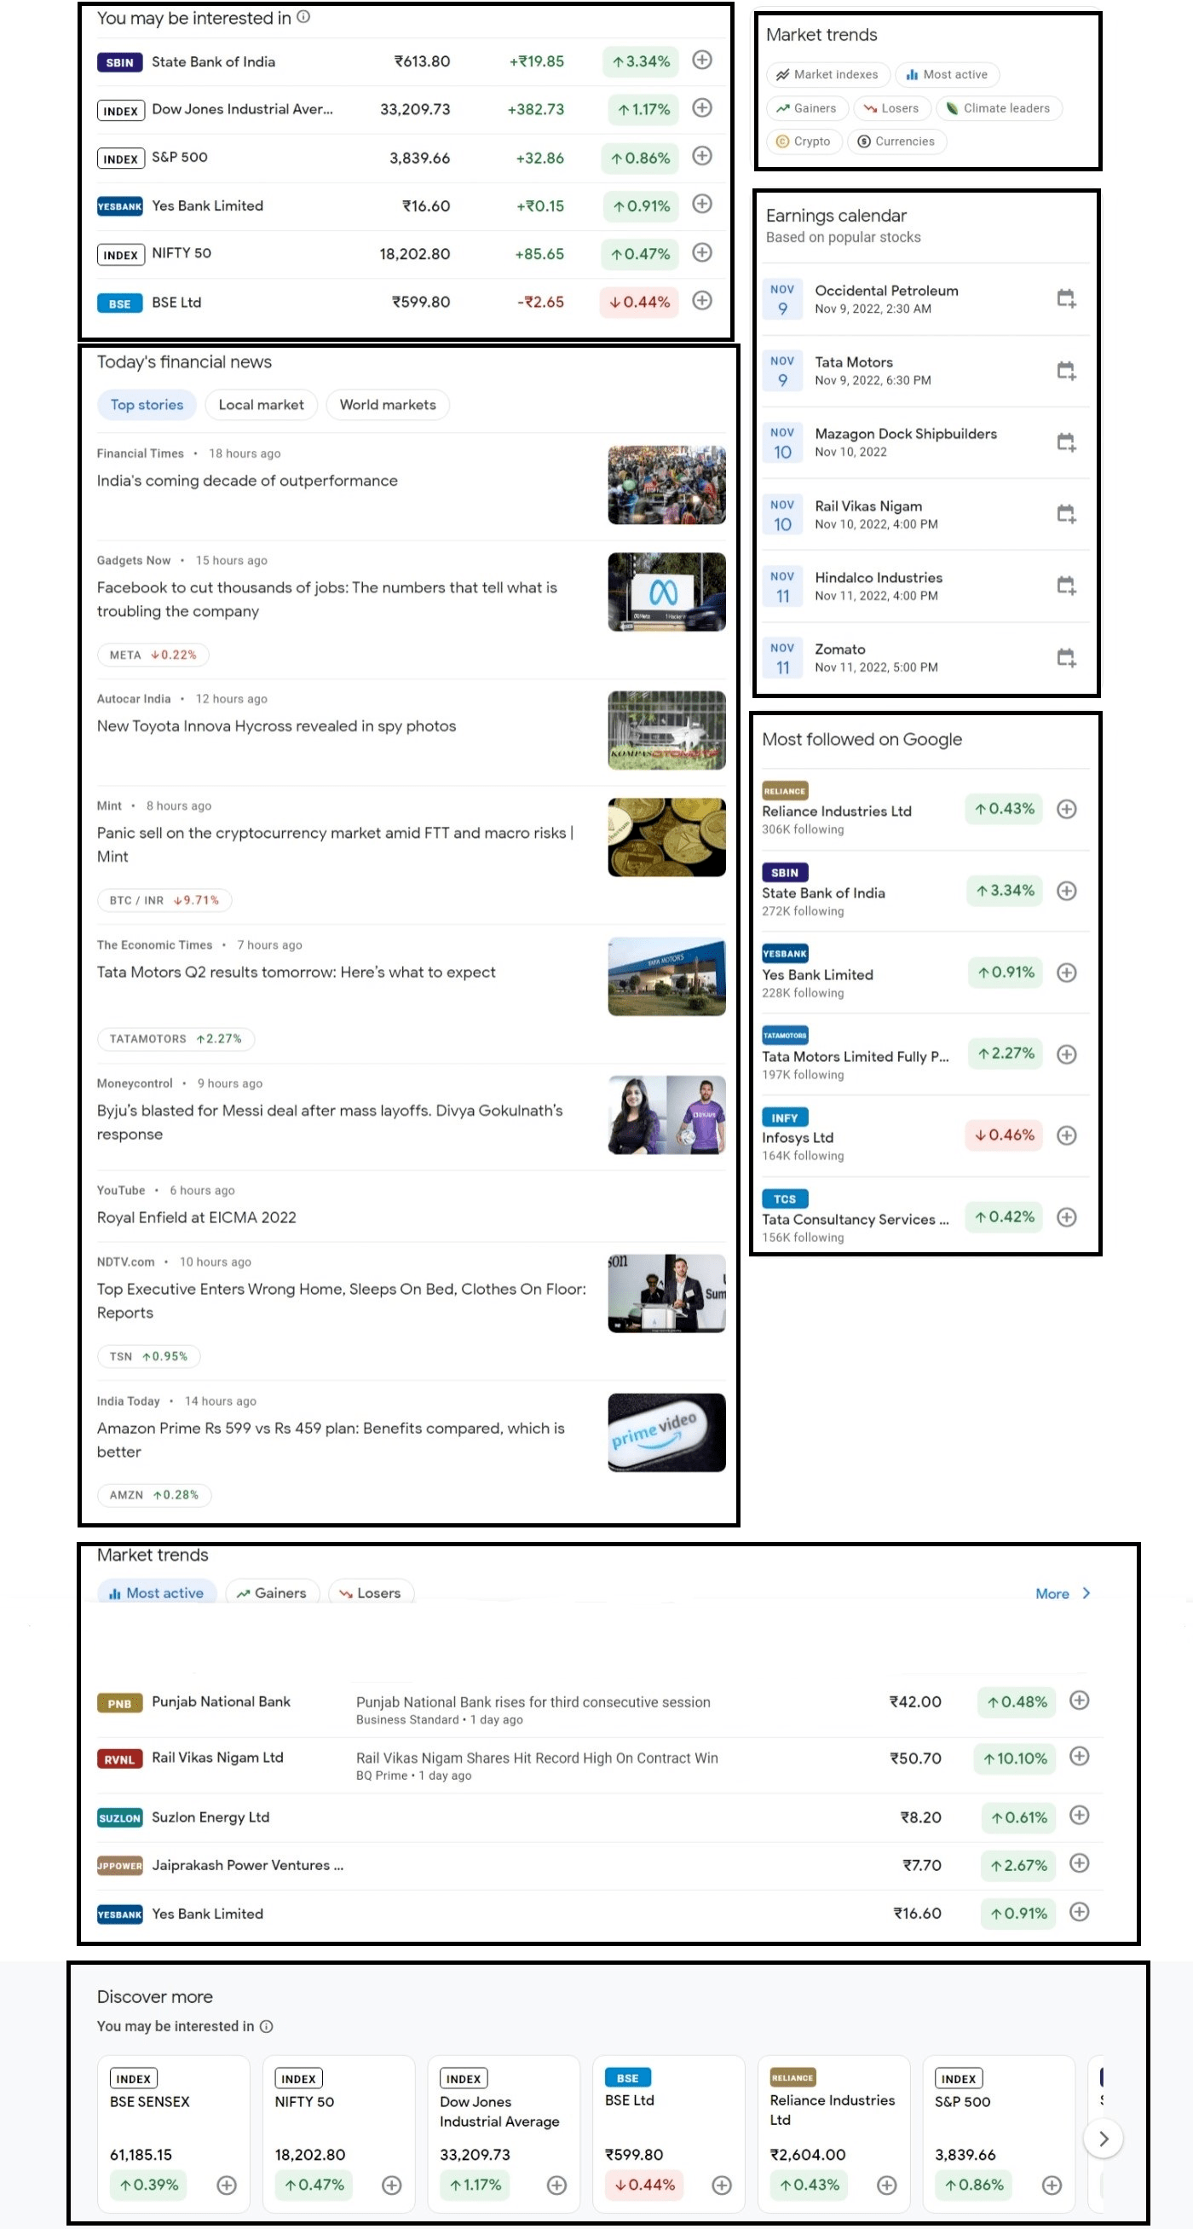Viewport: 1193px width, 2229px height.
Task: Follow Infosys Ltd with plus icon
Action: click(1067, 1135)
